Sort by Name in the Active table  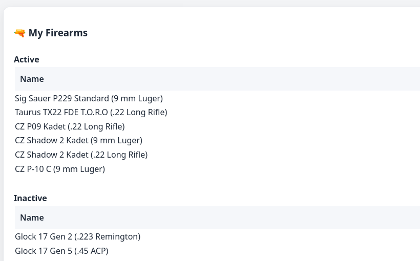(x=32, y=79)
